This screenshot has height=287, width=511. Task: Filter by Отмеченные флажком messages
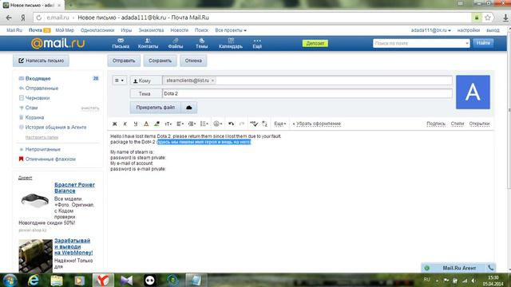(x=50, y=159)
